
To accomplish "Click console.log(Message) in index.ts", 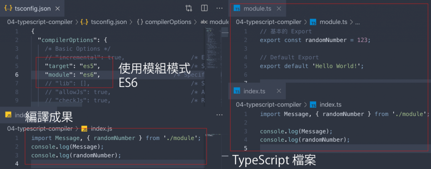I will (x=296, y=131).
